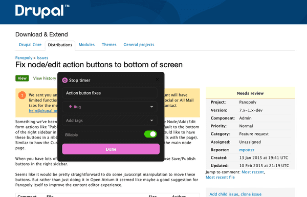307x197 pixels.
Task: Open reporter mpotter's profile link
Action: tap(247, 150)
